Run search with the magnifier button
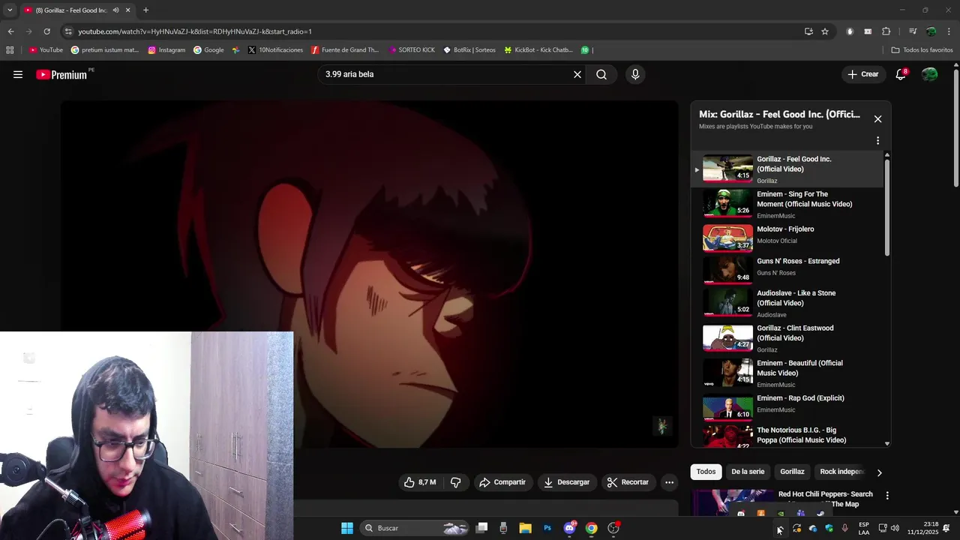 [601, 74]
